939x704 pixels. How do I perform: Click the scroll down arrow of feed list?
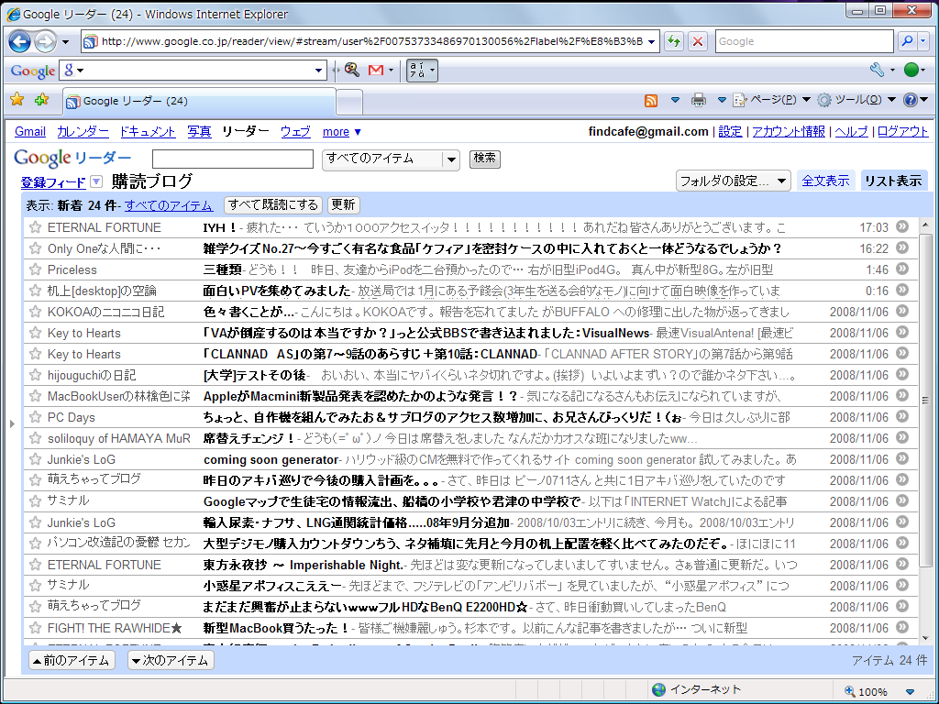tap(924, 638)
